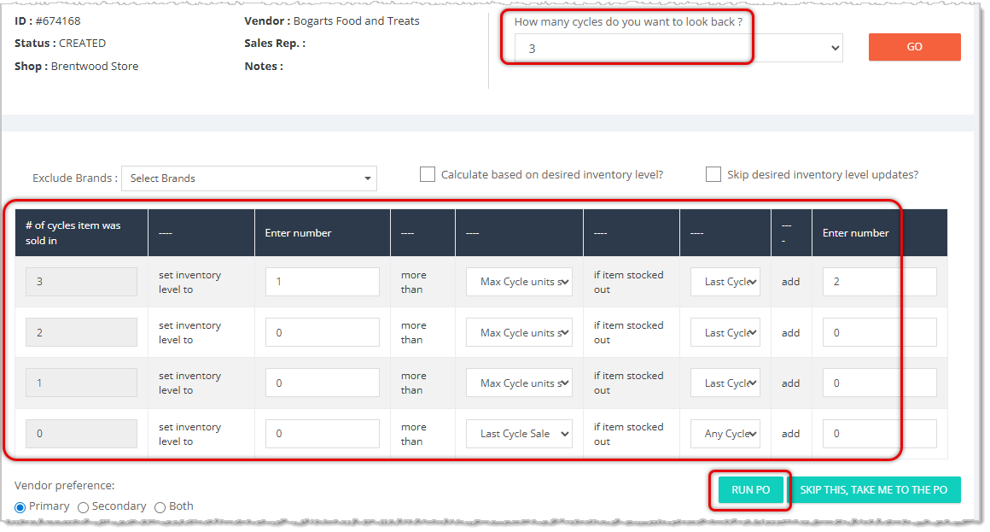Screen dimensions: 990x532
Task: Open Max Cycle units dropdown in cycles row 2
Action: (519, 332)
